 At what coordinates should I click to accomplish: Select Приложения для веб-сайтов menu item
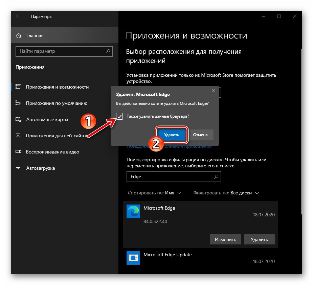pos(65,136)
